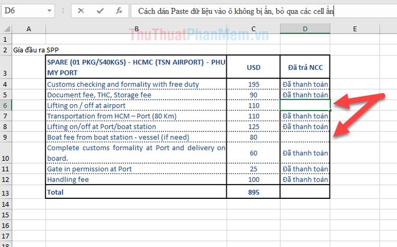Select all cells with the corner button
The image size is (397, 247).
[6, 29]
